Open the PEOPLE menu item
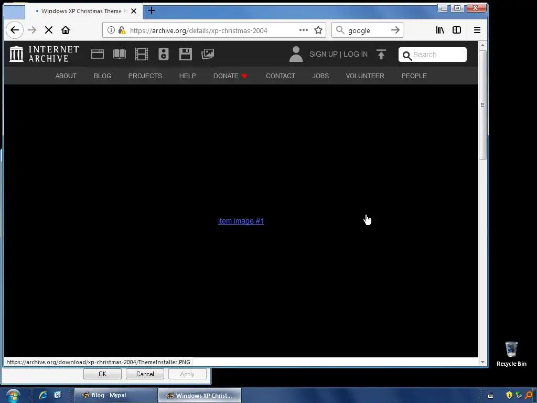Viewport: 537px width, 403px height. [x=414, y=76]
